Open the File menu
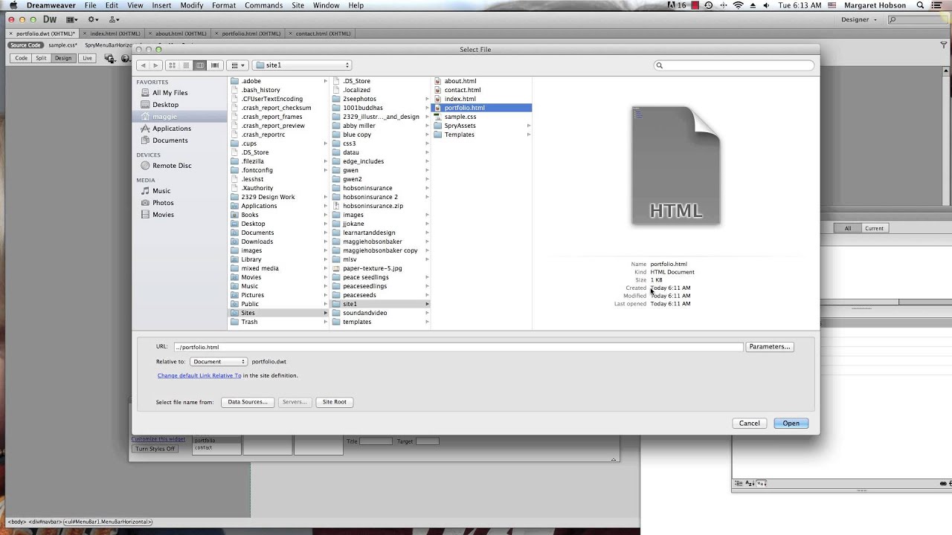952x535 pixels. tap(90, 5)
